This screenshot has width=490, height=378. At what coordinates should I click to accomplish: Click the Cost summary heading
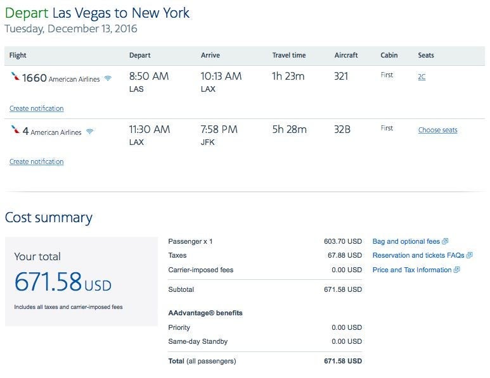pyautogui.click(x=48, y=218)
